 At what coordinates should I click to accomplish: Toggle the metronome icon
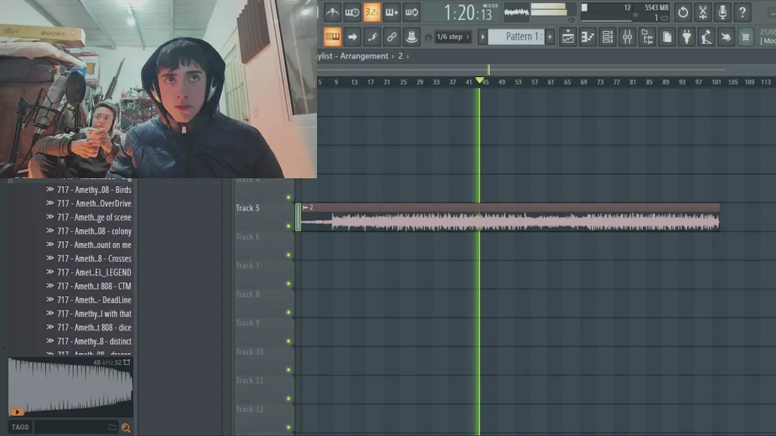coord(332,12)
